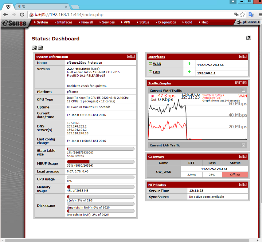Click the Traffic Graphs title link
262x242 pixels.
point(160,83)
